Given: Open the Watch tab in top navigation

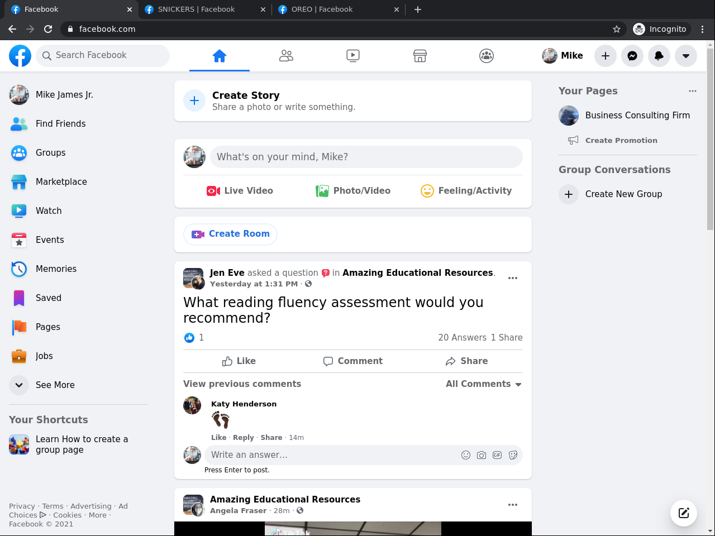Looking at the screenshot, I should (x=353, y=56).
